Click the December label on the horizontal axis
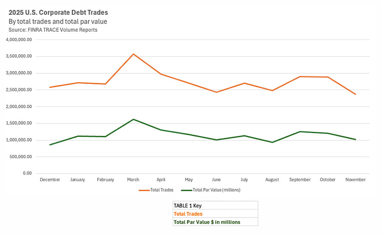 [50, 180]
